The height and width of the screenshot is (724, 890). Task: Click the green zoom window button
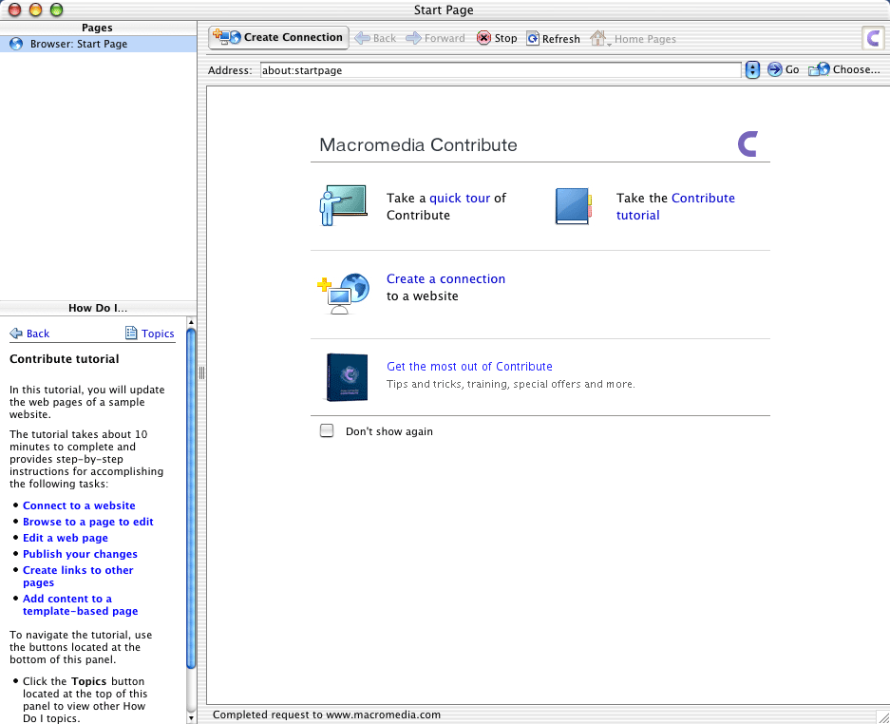[x=56, y=10]
